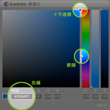The width and height of the screenshot is (110, 110).
Task: Click the window close button in title bar
Action: (30, 4)
